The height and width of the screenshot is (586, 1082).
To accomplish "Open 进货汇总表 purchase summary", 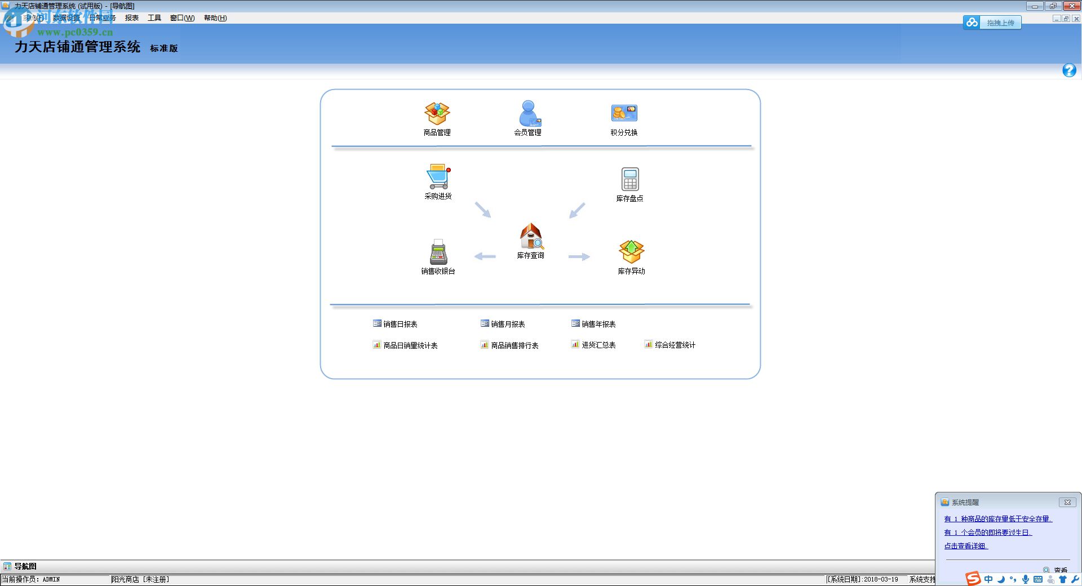I will (x=593, y=345).
